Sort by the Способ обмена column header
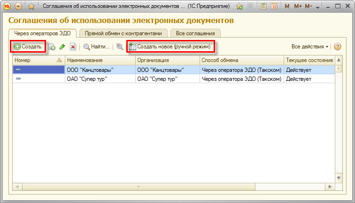This screenshot has width=355, height=203. (x=242, y=60)
